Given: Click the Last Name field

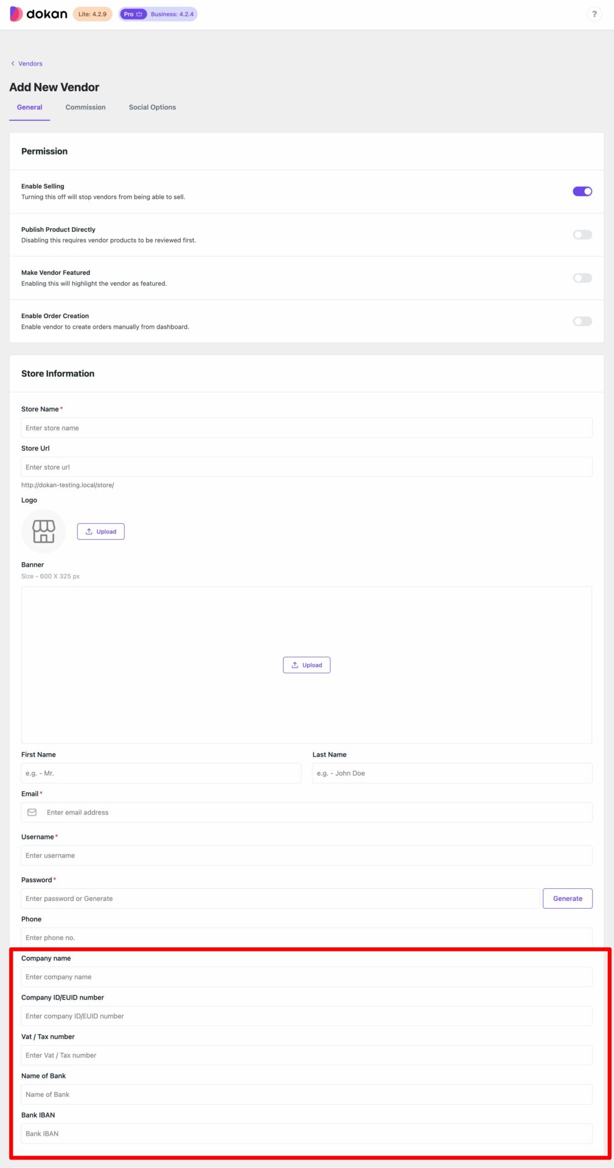Looking at the screenshot, I should [x=452, y=773].
